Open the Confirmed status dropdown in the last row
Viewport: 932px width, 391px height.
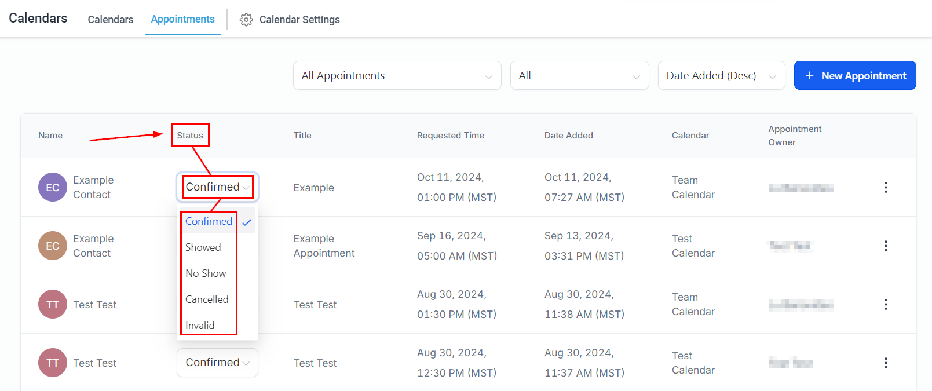[217, 363]
